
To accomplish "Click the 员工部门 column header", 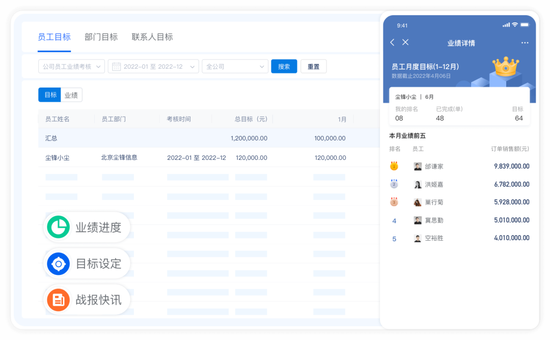I will [114, 119].
